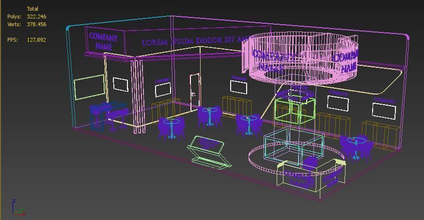Select the green-framed screen on left wall
The width and height of the screenshot is (424, 220).
(x=89, y=87)
